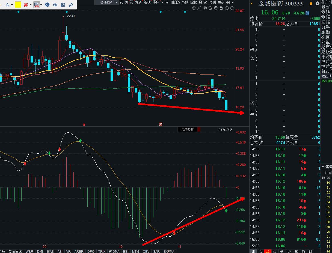This screenshot has width=332, height=253.
Task: Toggle the 九转 indicator button
Action: [x=138, y=2]
